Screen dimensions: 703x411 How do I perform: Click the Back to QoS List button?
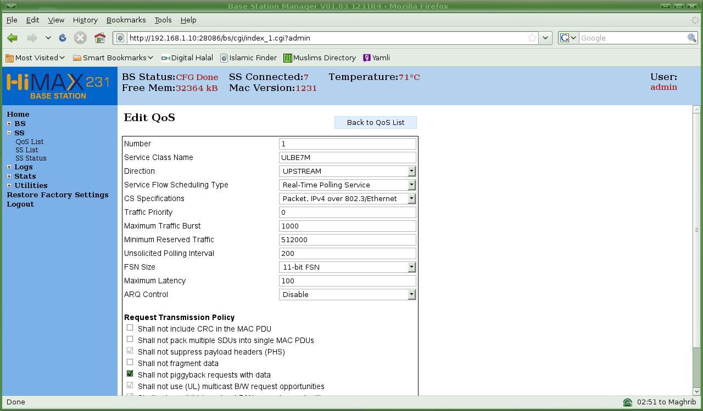375,122
